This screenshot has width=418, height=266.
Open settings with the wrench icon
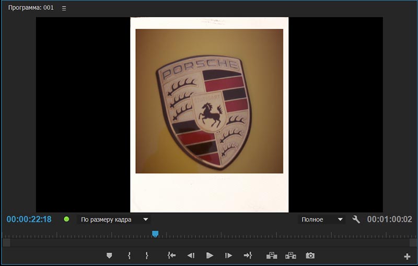[356, 219]
